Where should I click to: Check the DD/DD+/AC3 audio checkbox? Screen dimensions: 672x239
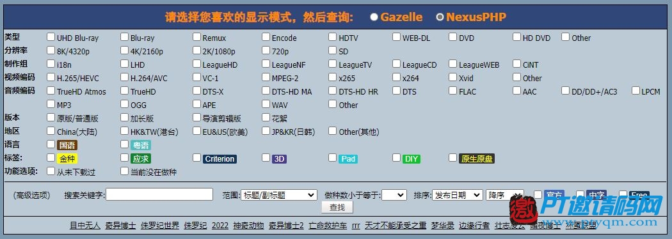(x=566, y=91)
